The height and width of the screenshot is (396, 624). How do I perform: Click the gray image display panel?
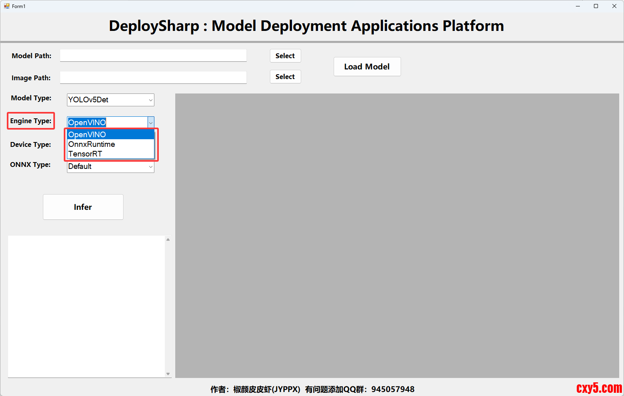397,236
